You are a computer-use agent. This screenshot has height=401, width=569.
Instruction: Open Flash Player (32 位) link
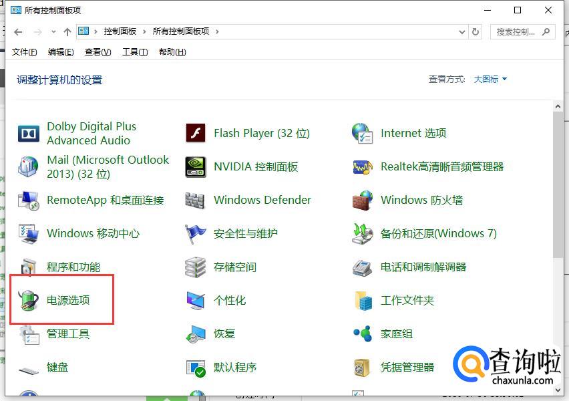[262, 133]
